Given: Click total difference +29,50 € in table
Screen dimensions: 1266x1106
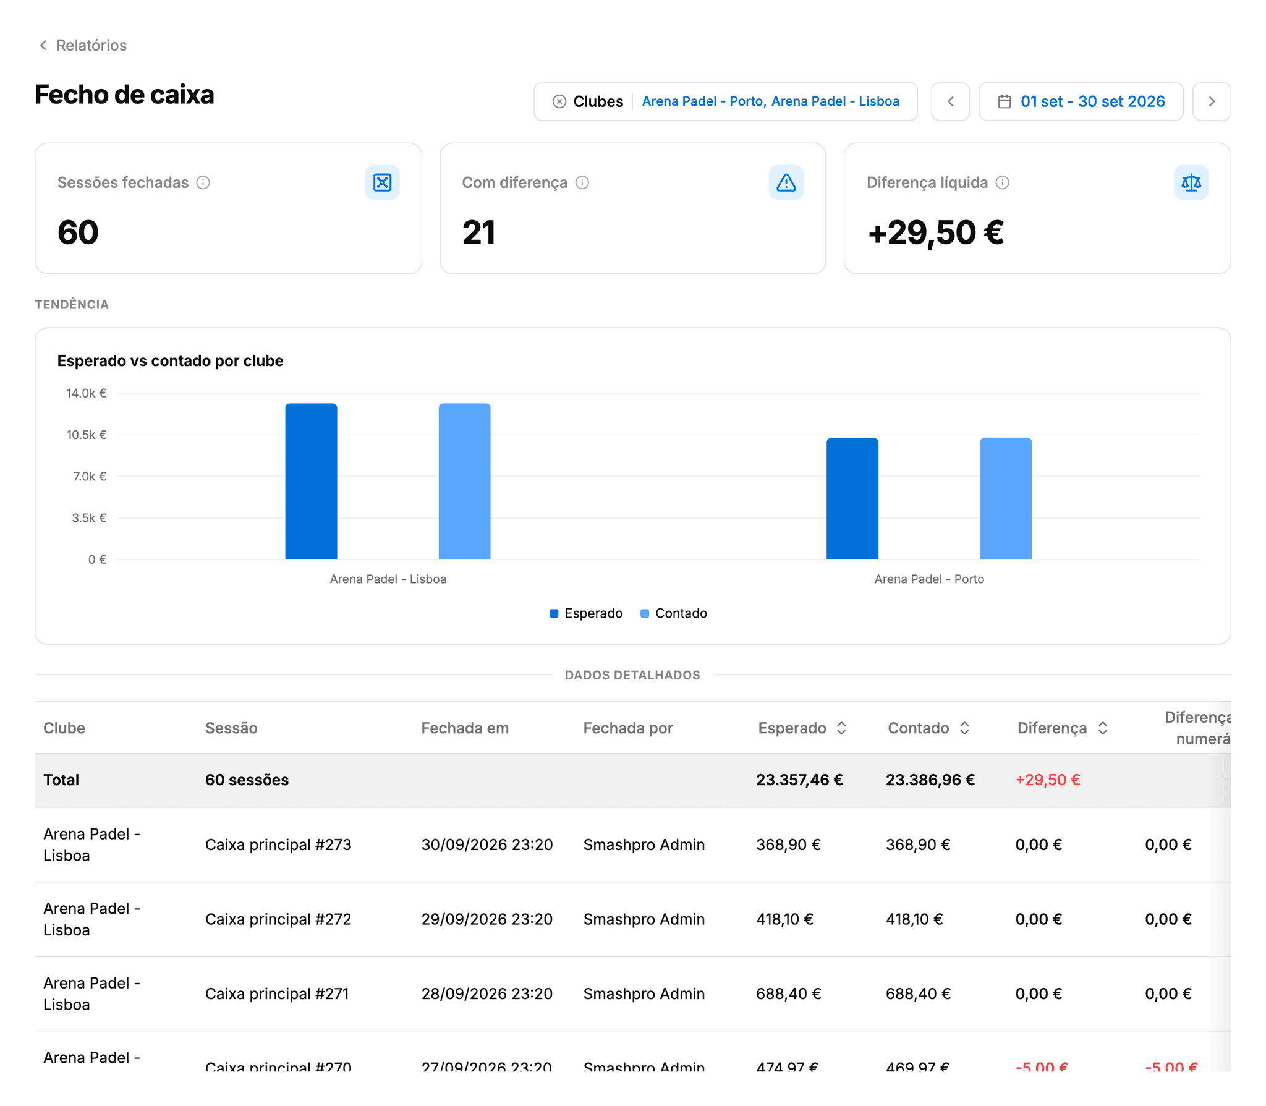Looking at the screenshot, I should [1048, 780].
